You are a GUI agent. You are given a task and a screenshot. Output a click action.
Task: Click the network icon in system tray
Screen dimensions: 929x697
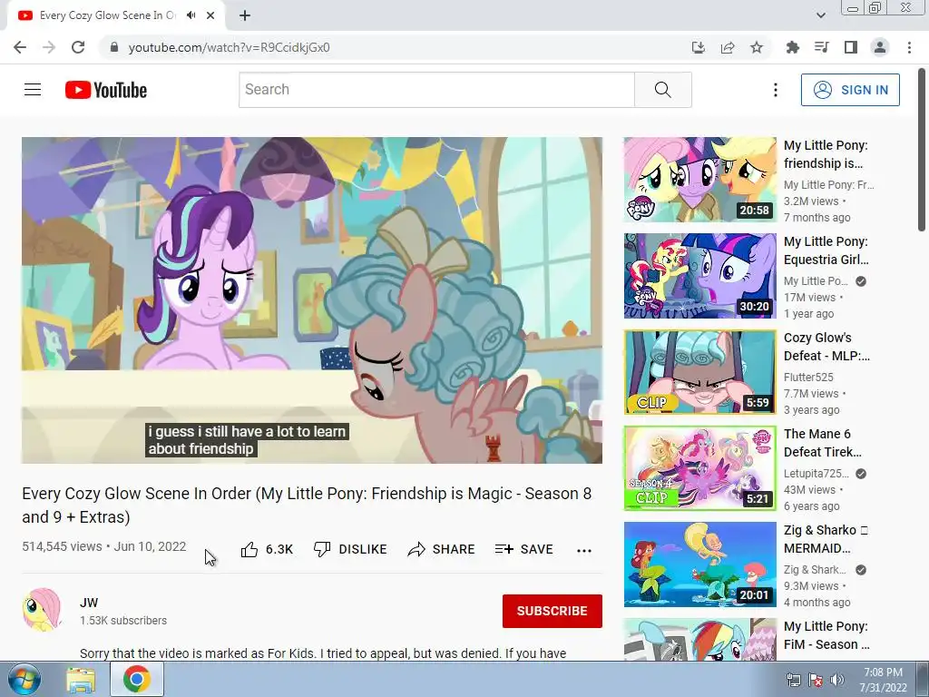click(x=793, y=680)
